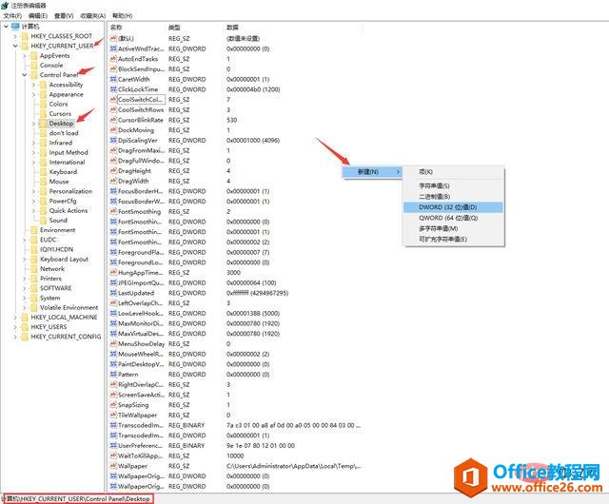This screenshot has width=609, height=504.
Task: Select the CursorBlinkRate value row
Action: click(140, 120)
